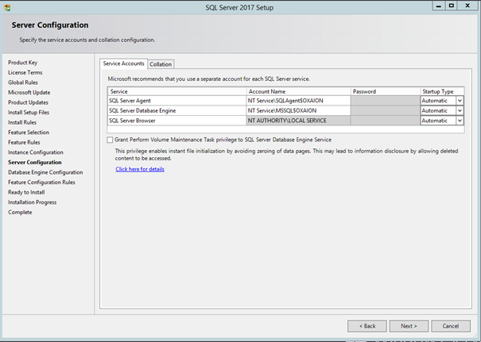The image size is (481, 342).
Task: Open Startup Type dropdown for SQL Server Browser
Action: 460,121
